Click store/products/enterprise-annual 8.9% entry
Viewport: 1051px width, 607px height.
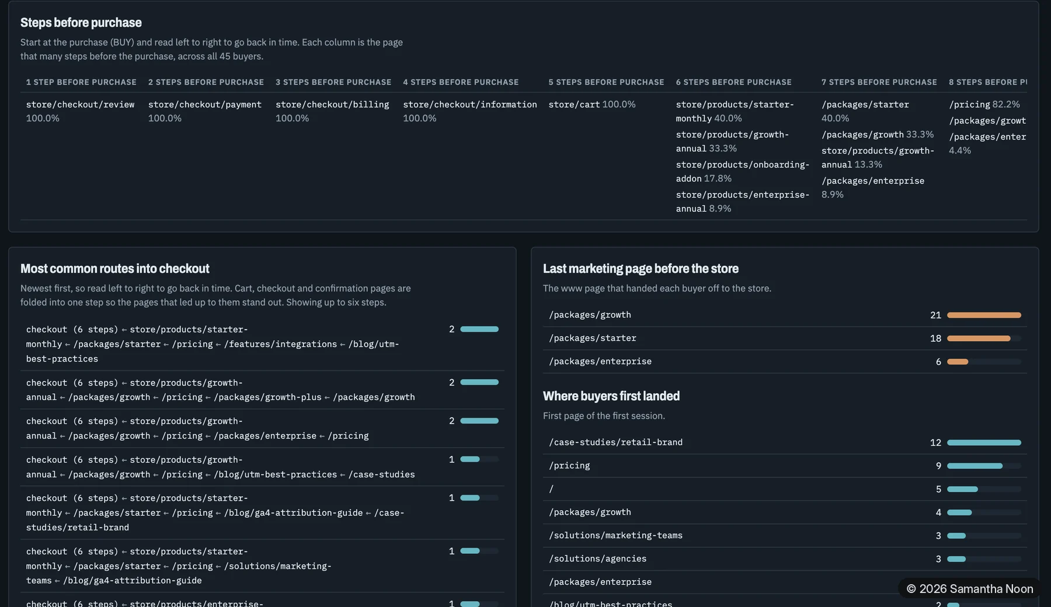point(743,202)
